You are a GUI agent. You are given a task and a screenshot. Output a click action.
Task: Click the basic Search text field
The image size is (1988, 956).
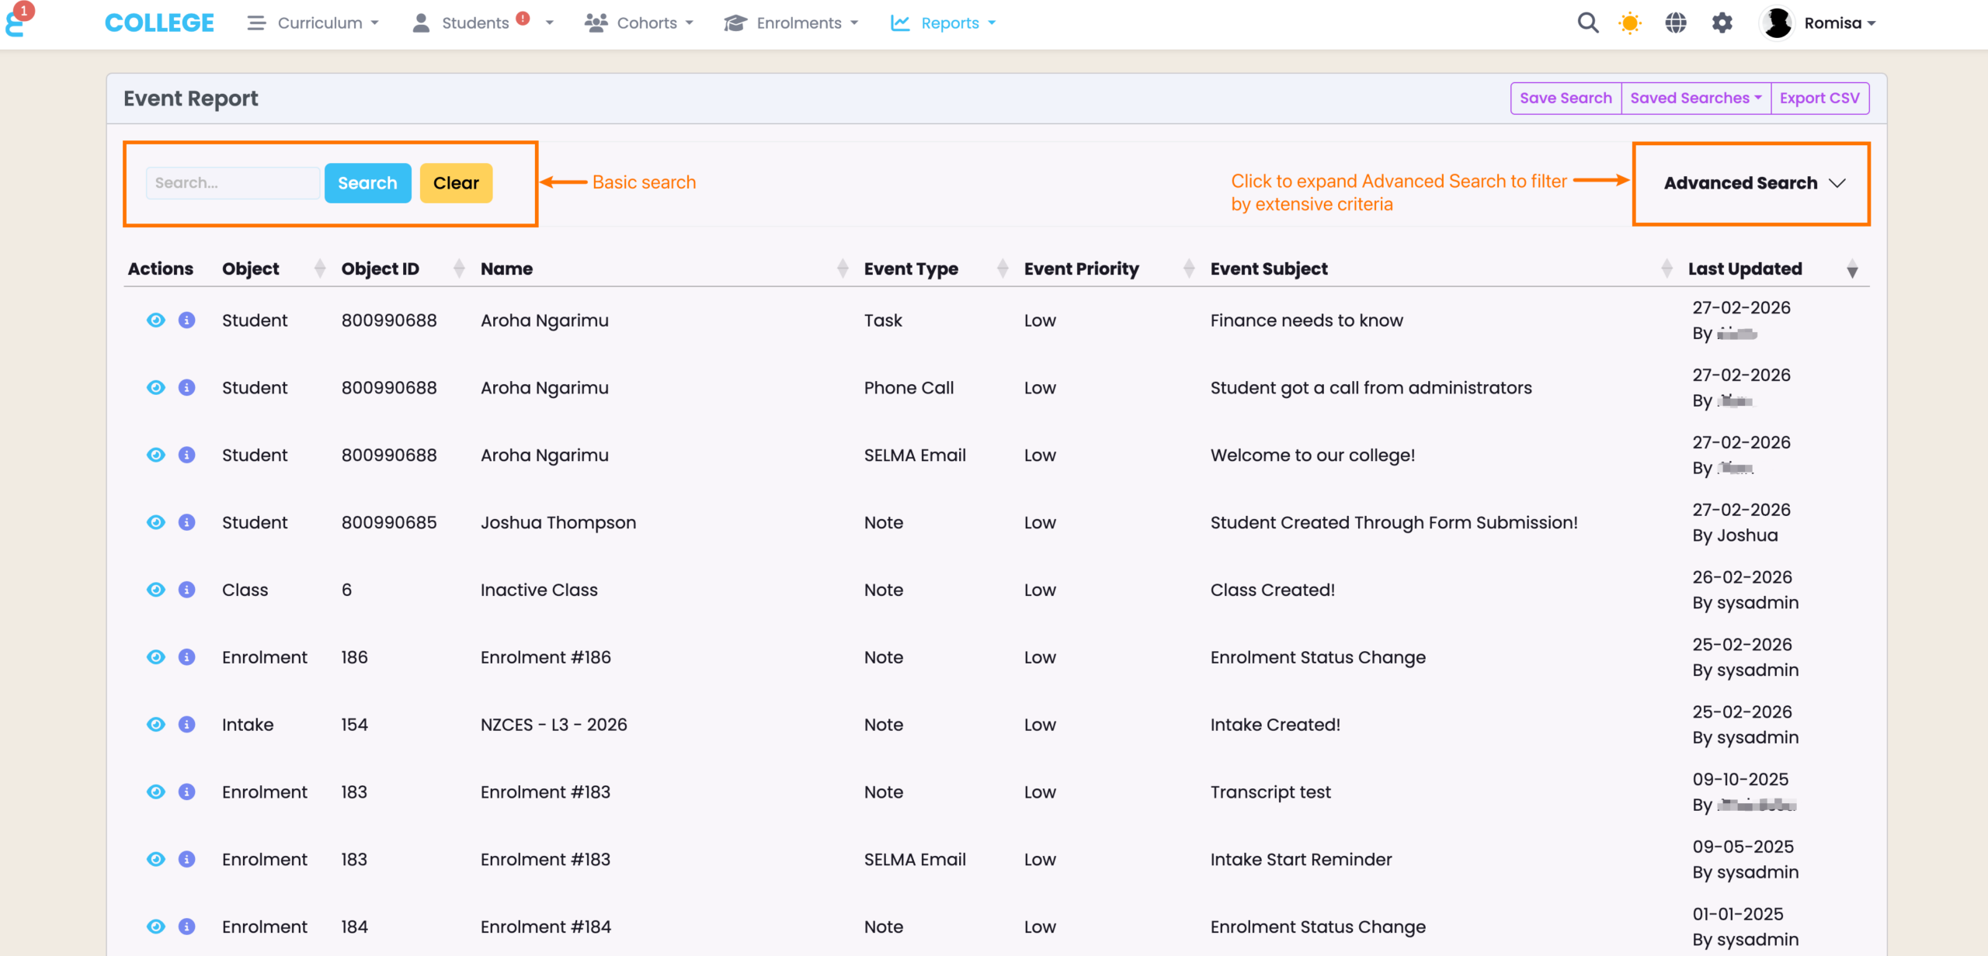coord(231,184)
